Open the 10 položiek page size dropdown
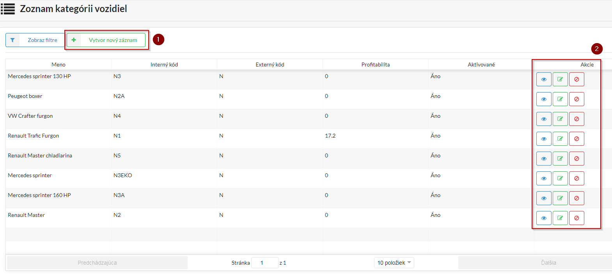This screenshot has width=612, height=274. point(394,263)
